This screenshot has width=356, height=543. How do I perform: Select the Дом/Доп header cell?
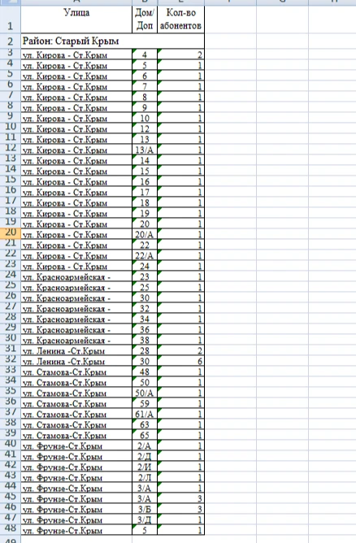[x=145, y=20]
